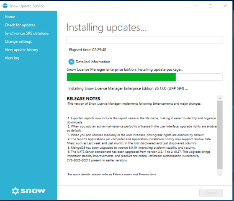The height and width of the screenshot is (201, 234).
Task: Collapse the Detailed information chevron icon
Action: (71, 62)
